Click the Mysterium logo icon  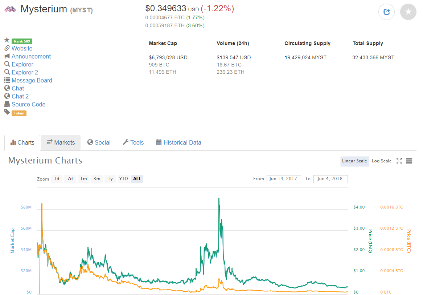click(x=10, y=9)
